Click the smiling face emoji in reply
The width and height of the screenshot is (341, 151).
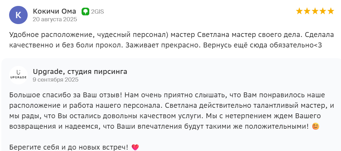(x=315, y=126)
